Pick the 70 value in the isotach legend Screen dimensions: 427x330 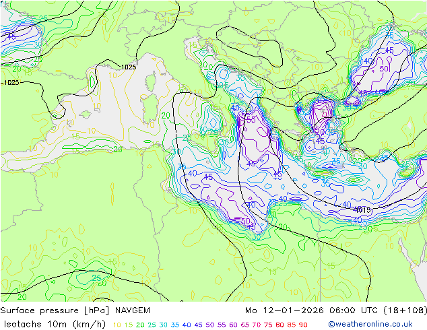point(257,325)
